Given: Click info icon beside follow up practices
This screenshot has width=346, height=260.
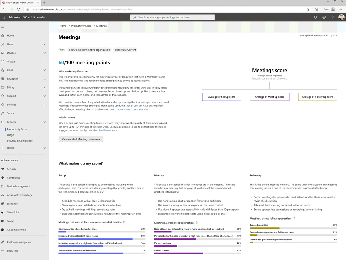Looking at the screenshot, I should coord(294,219).
